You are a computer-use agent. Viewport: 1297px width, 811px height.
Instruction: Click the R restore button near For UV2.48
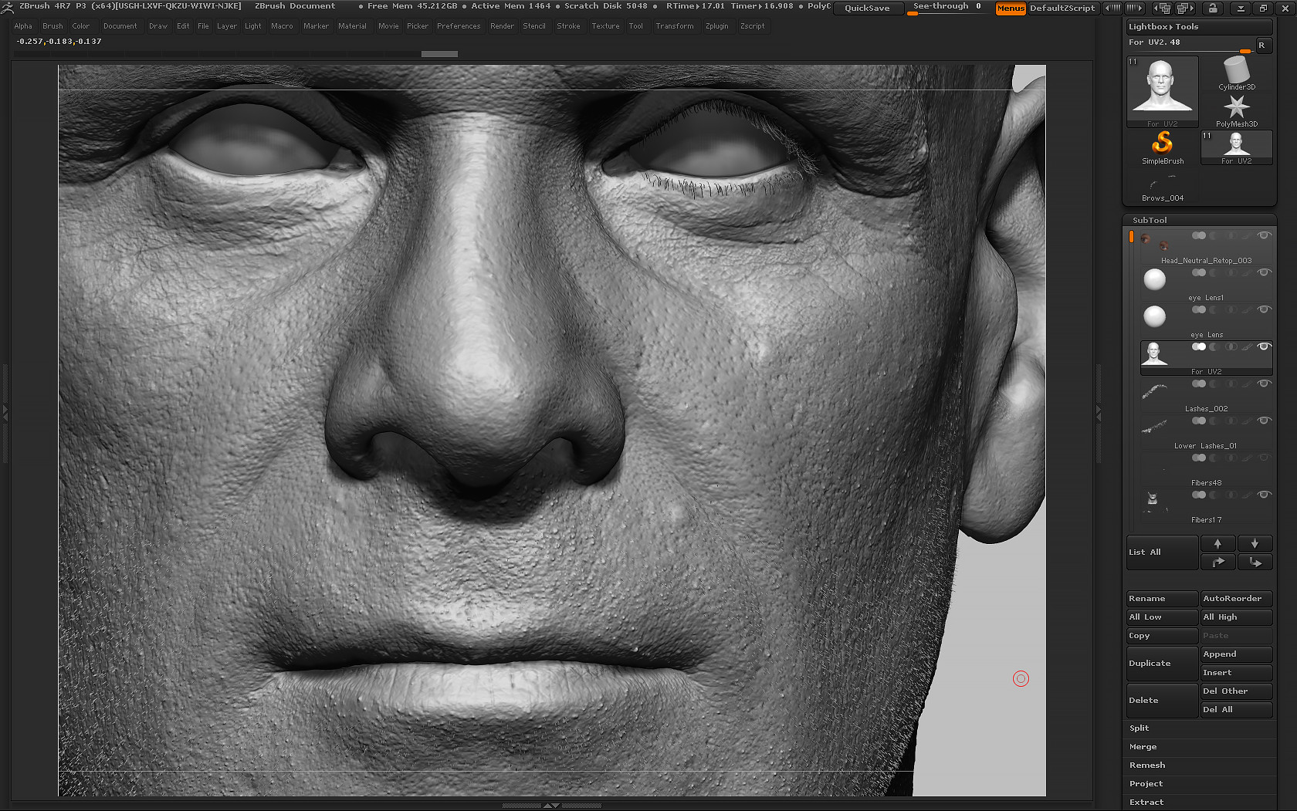tap(1264, 45)
